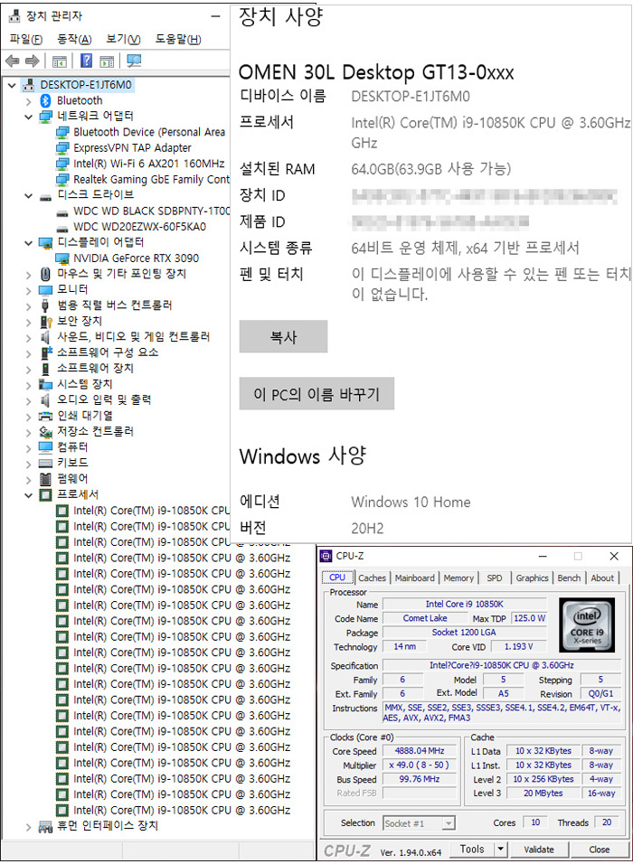633x864 pixels.
Task: Switch to the Graphics tab in CPU-Z
Action: (532, 578)
